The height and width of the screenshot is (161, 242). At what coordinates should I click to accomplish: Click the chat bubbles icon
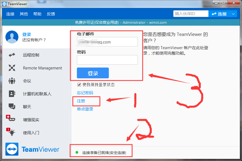12,106
